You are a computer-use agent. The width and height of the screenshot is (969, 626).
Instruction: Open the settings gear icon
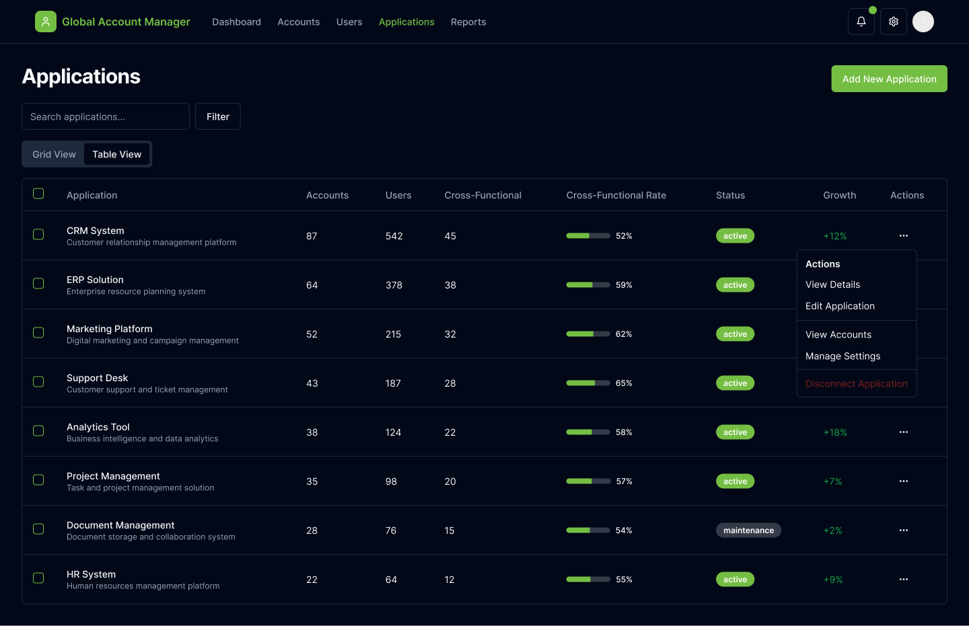pyautogui.click(x=894, y=22)
